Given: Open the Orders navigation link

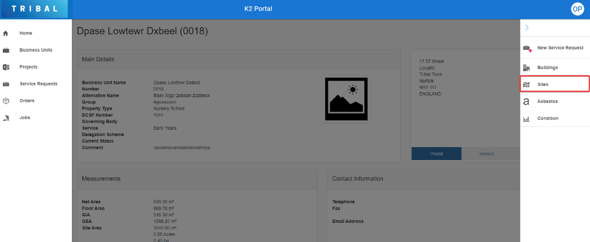Looking at the screenshot, I should pyautogui.click(x=27, y=101).
